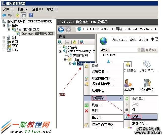Click the 添加虚拟目录 folder icon
This screenshot has height=136, width=163.
87,84
